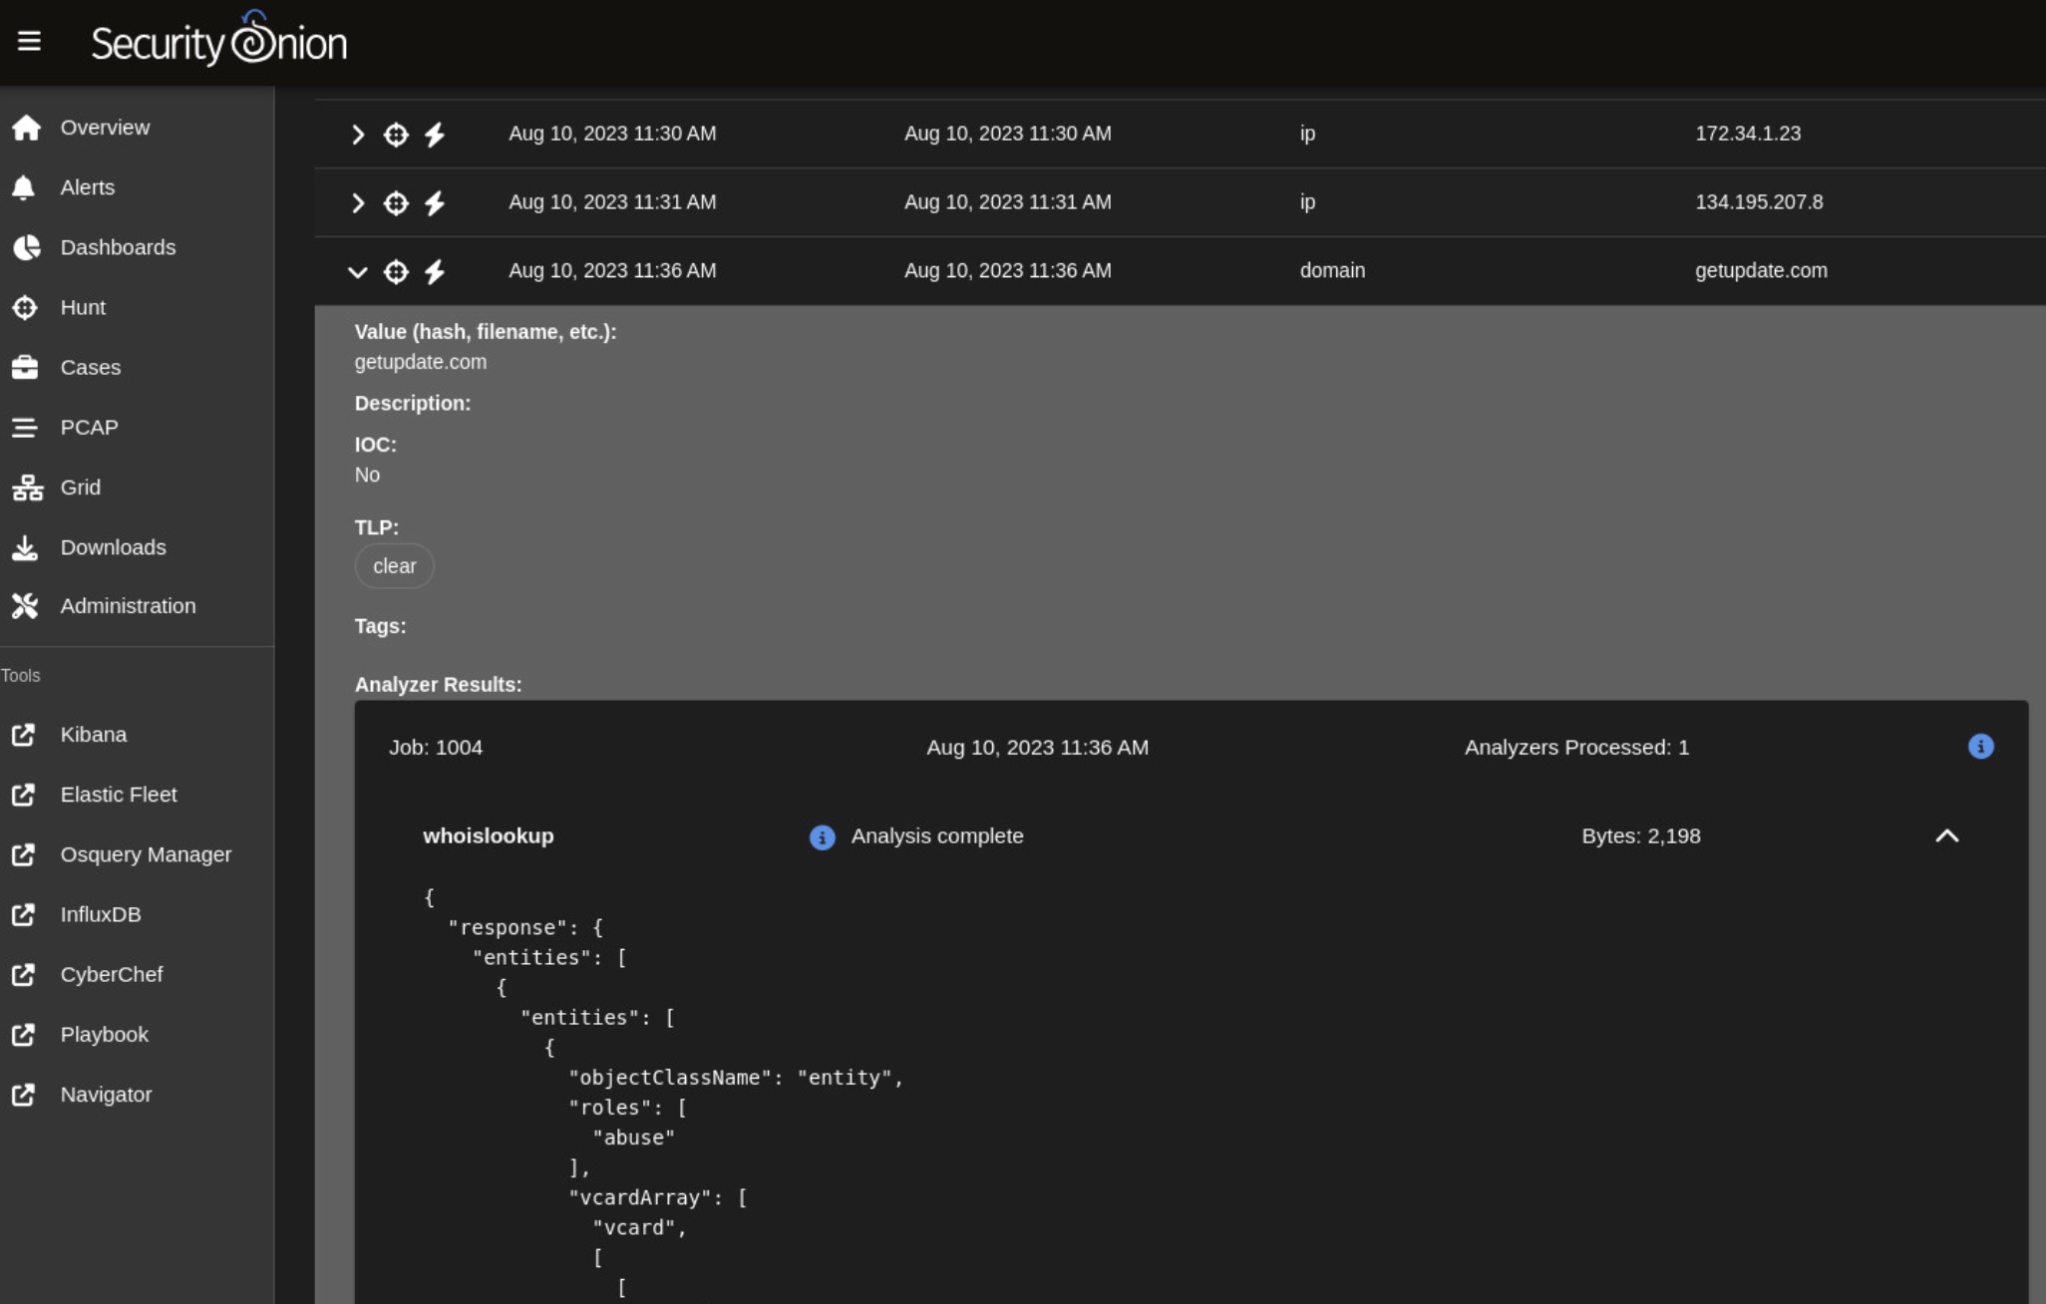Click the info icon next to Analysis complete

tap(822, 837)
